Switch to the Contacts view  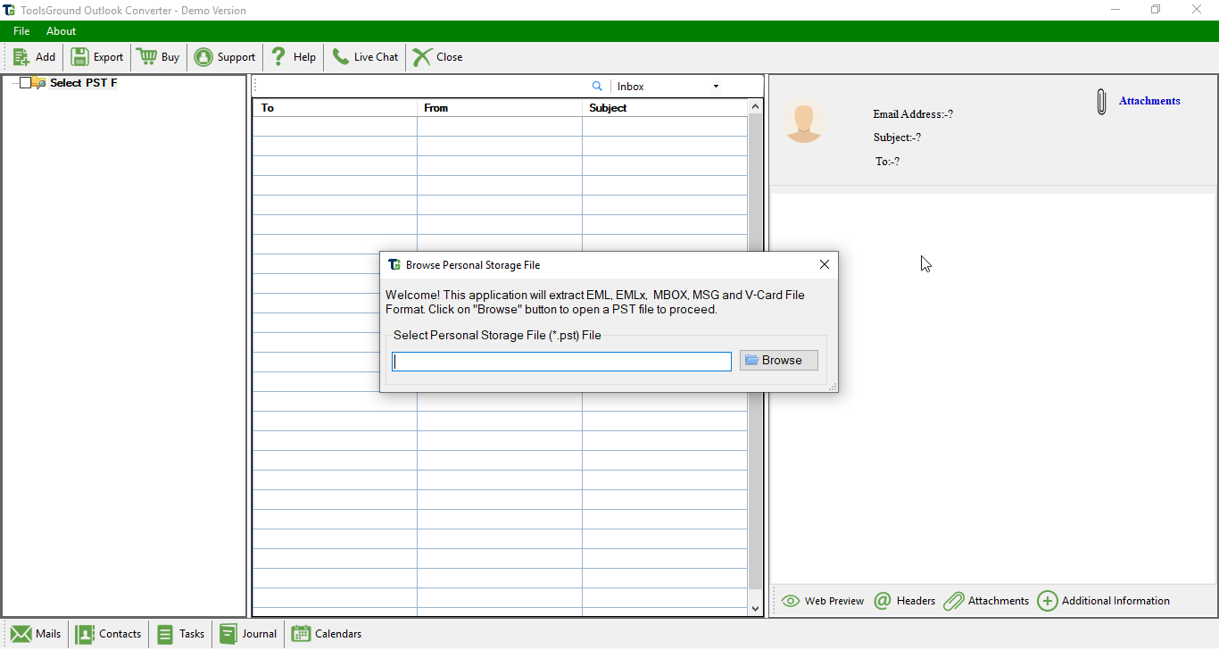[x=109, y=634]
